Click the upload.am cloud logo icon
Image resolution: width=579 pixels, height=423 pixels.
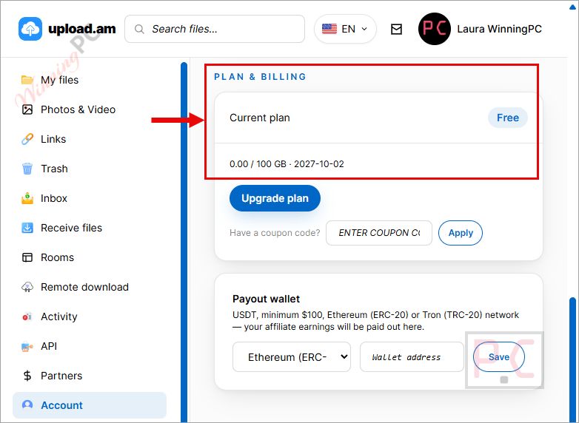tap(30, 29)
